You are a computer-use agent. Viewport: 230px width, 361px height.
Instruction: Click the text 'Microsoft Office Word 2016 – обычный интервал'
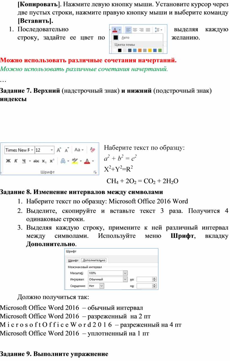click(72, 308)
